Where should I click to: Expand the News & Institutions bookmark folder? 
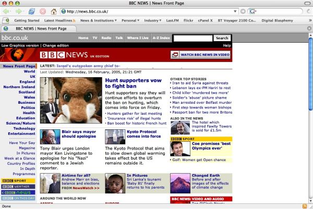[x=99, y=20]
